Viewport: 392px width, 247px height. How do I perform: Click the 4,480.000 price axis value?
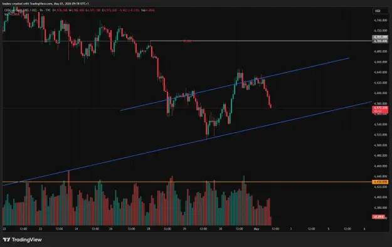pos(381,155)
